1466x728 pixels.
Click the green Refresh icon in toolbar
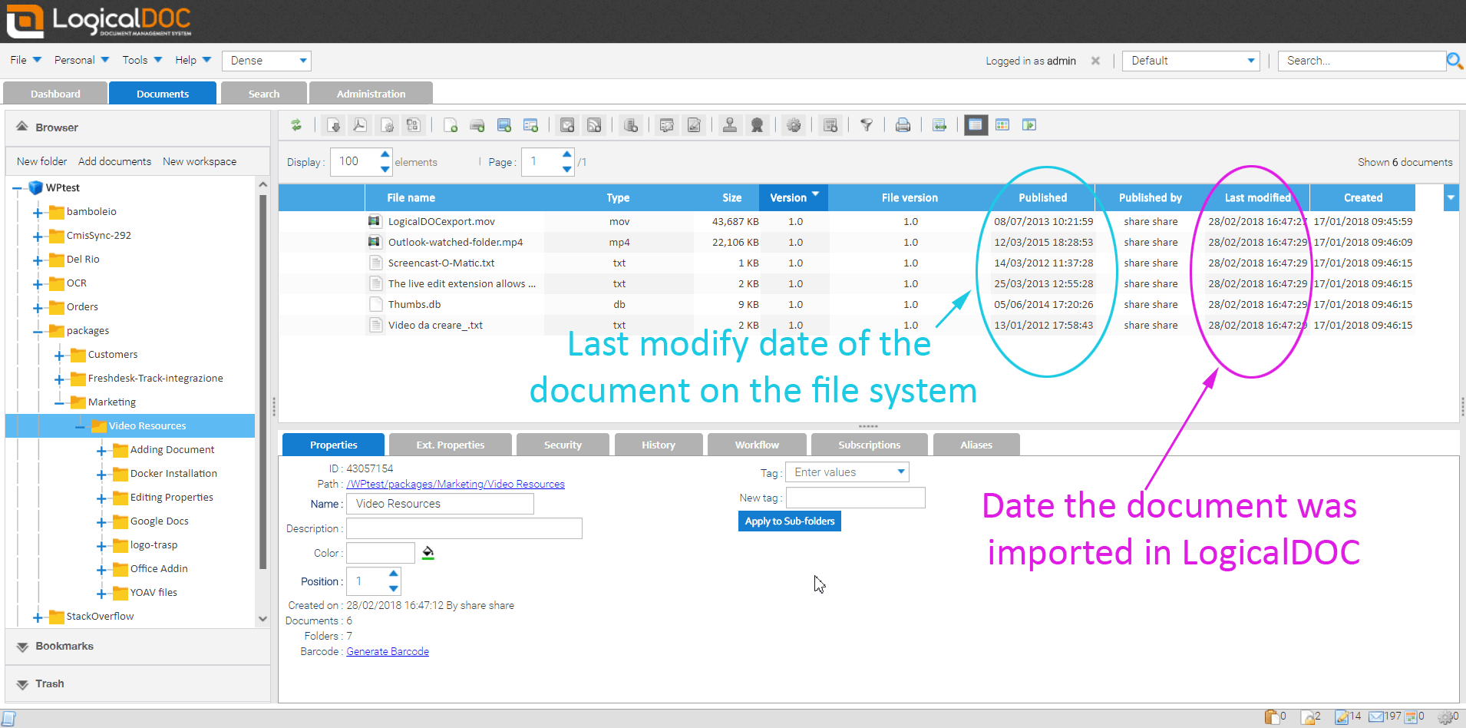(296, 125)
